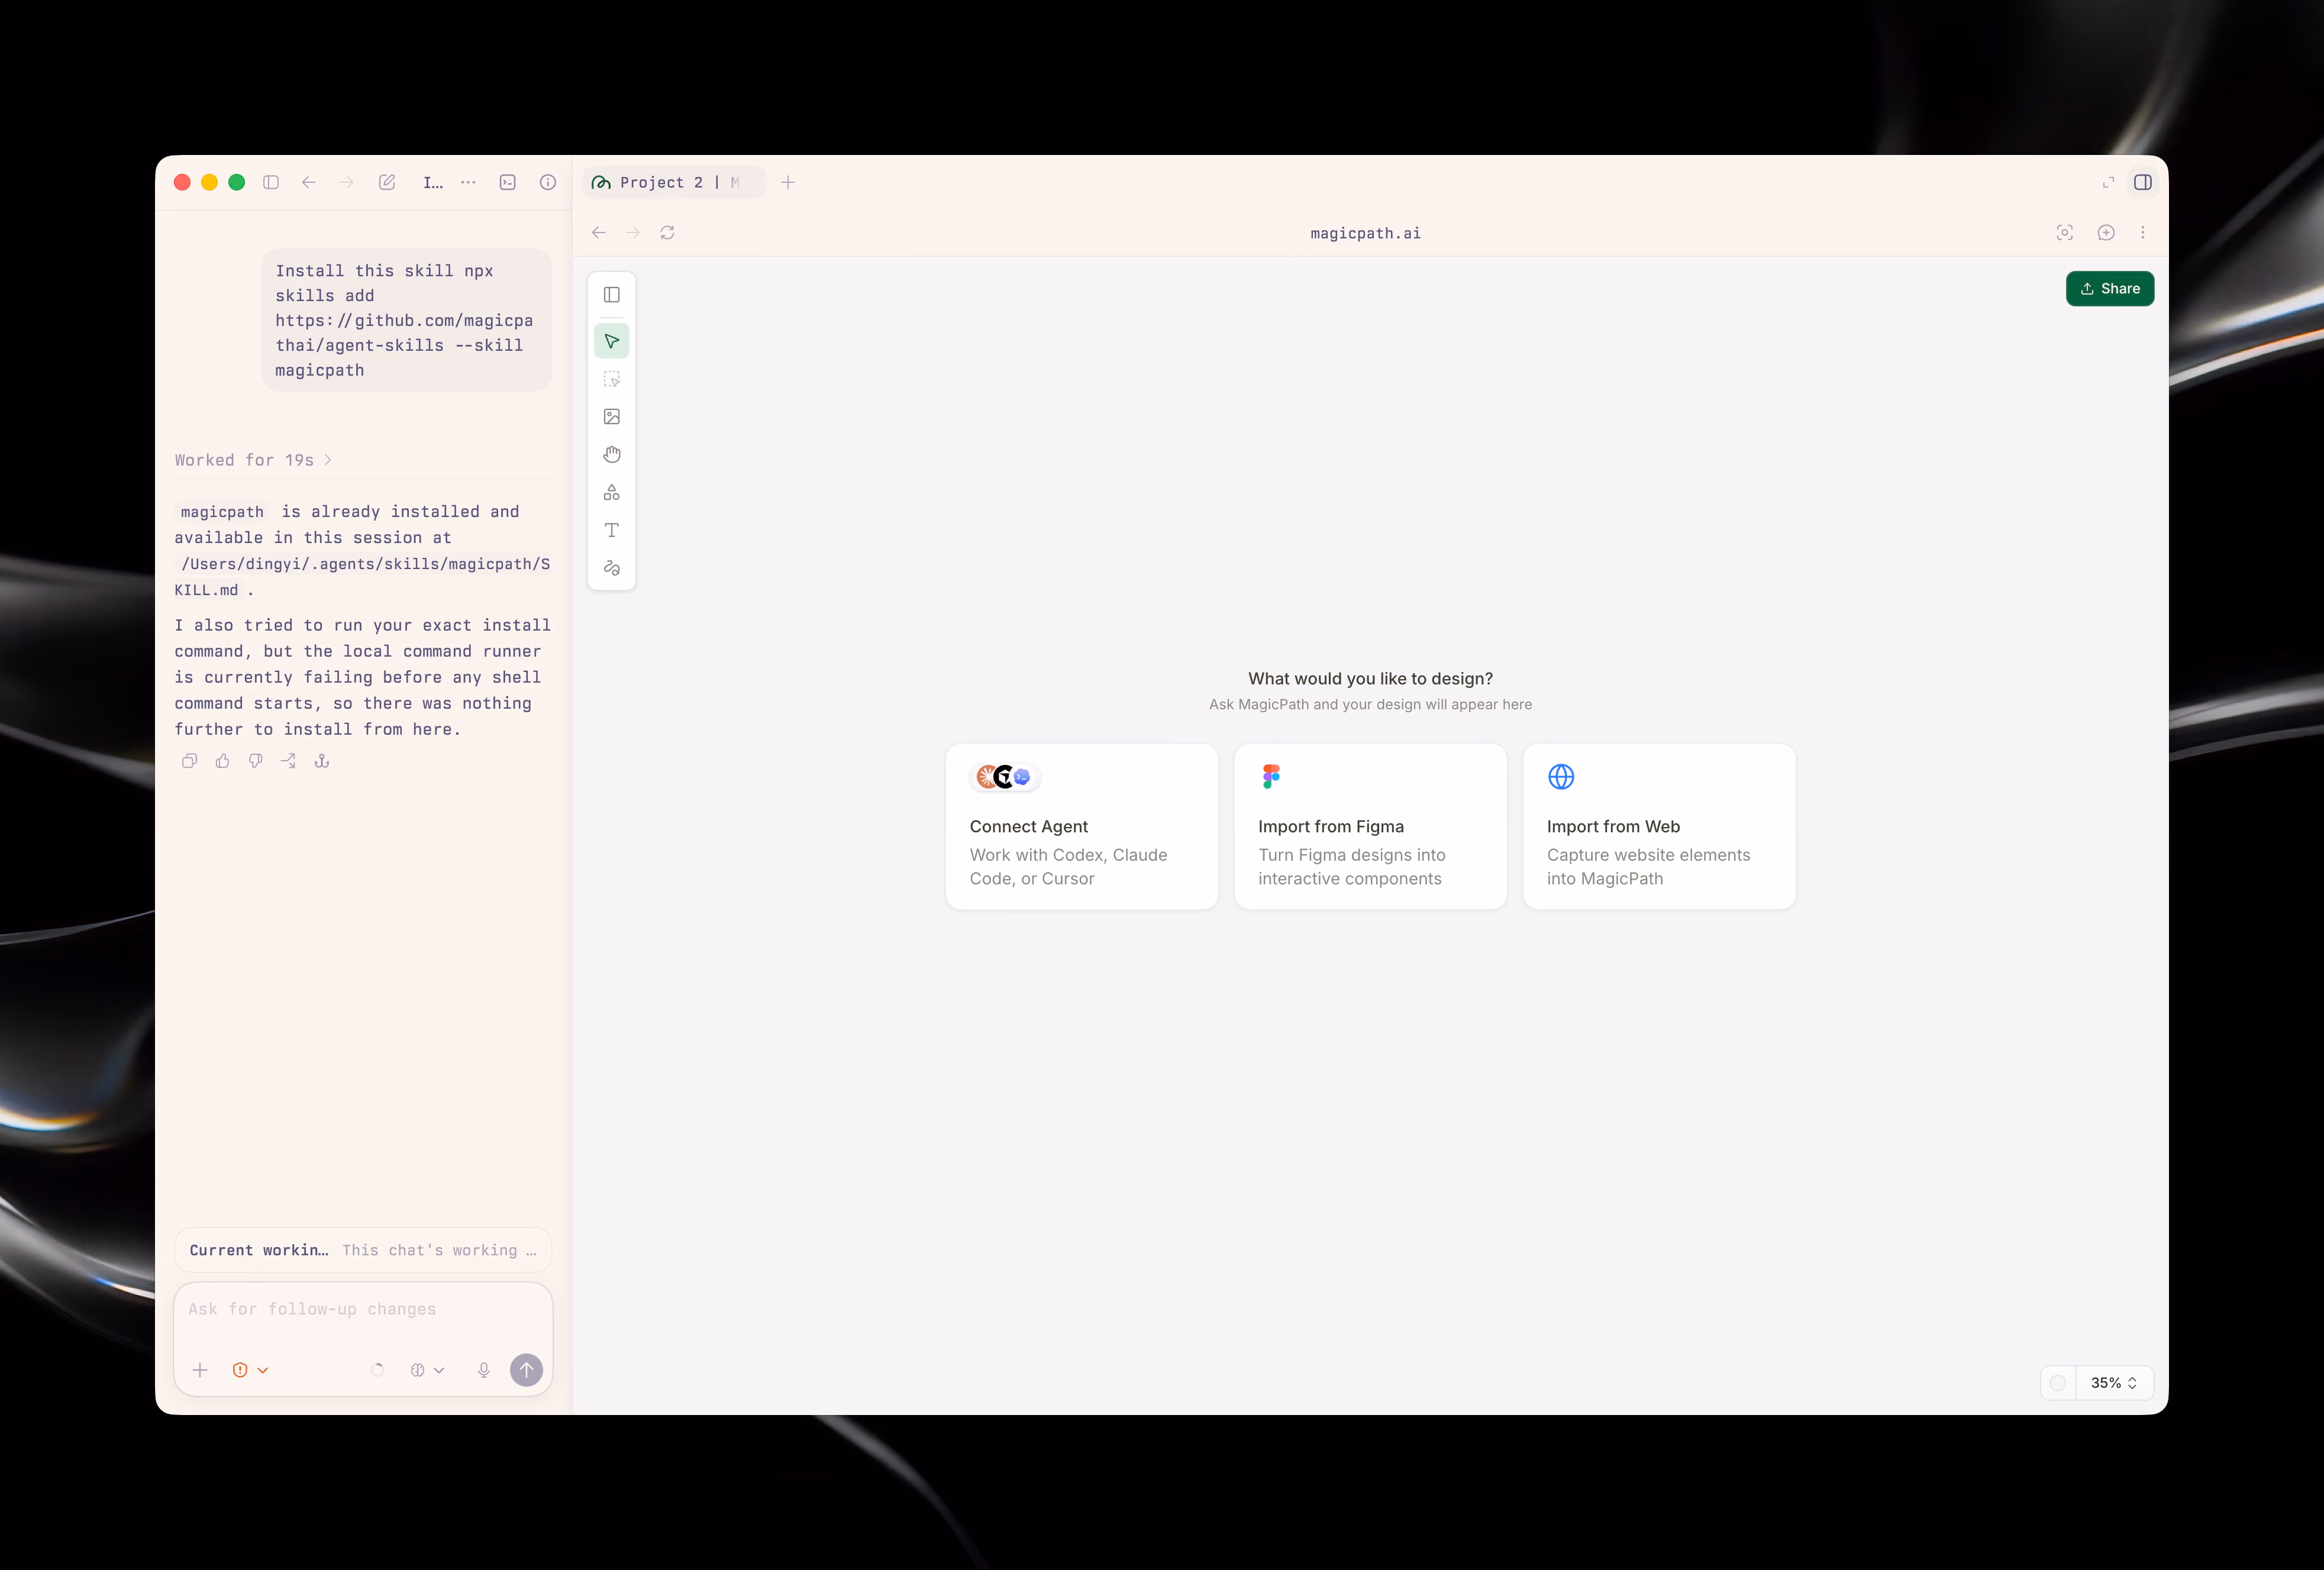
Task: Expand the browser panel to full size
Action: coord(2109,182)
